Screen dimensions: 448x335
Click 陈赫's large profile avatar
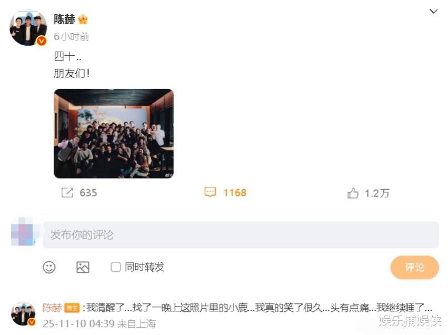(x=28, y=28)
